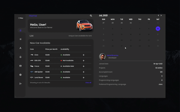The image size is (180, 112).
Task: Click the View All link
Action: click(x=88, y=83)
